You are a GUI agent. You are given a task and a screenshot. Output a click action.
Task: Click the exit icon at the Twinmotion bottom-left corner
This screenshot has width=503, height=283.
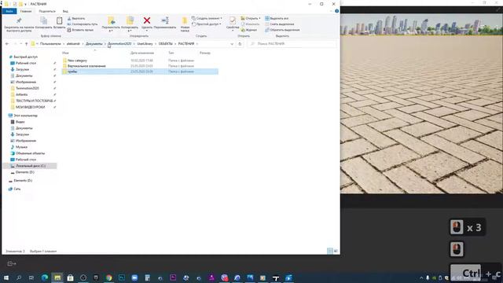coord(11,264)
